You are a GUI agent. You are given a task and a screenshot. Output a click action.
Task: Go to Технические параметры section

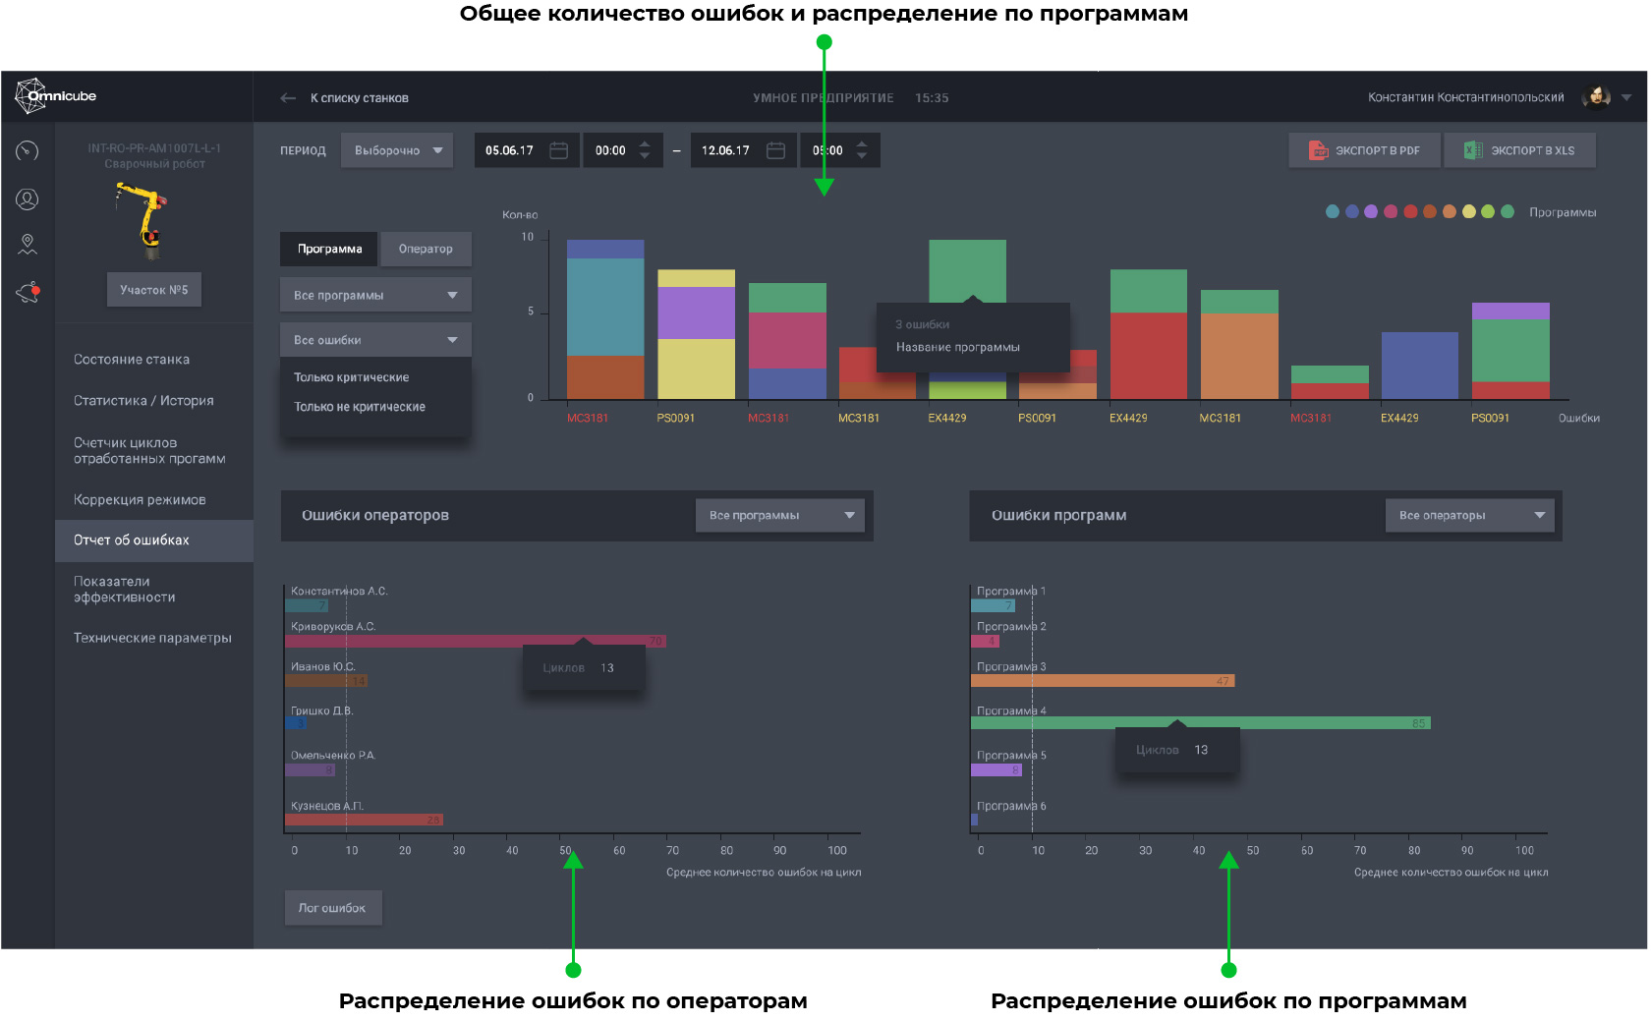[x=152, y=638]
